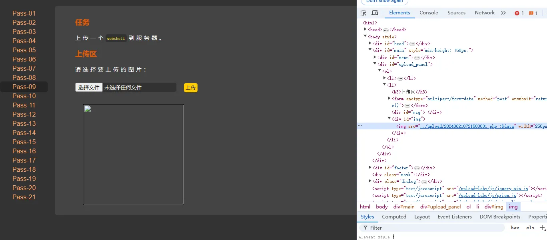Open Pass-17 level
The image size is (547, 240).
click(x=24, y=160)
